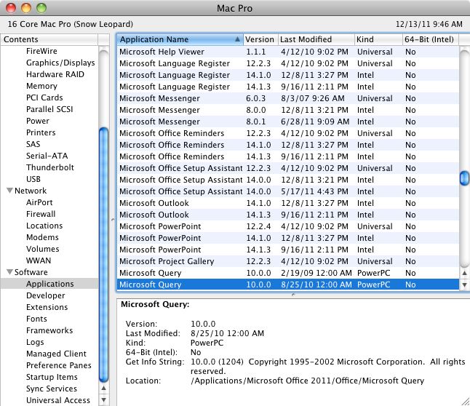Select Extensions under Software
This screenshot has width=470, height=406.
[47, 307]
